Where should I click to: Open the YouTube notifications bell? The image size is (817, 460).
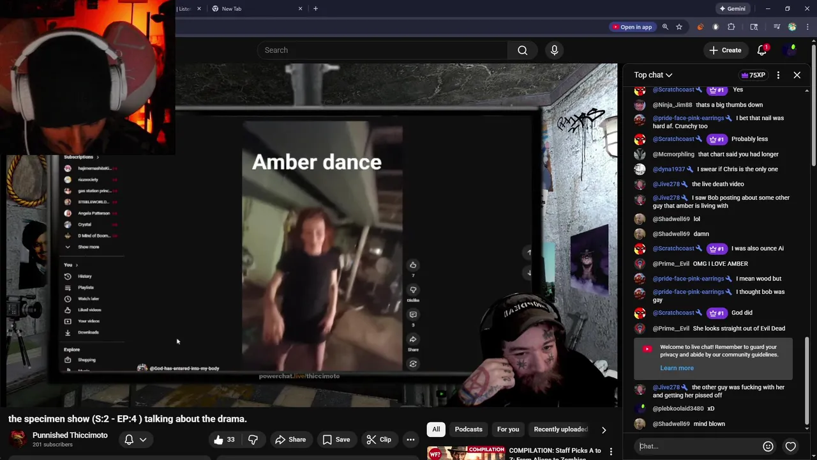(762, 50)
